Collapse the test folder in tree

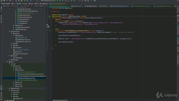7,62
